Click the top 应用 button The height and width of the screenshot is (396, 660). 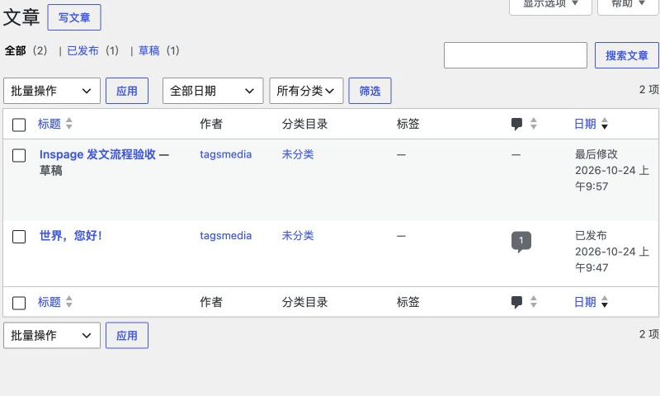(127, 91)
